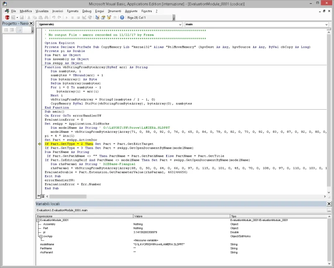Select the modelName variable row
The width and height of the screenshot is (334, 268).
pyautogui.click(x=182, y=245)
